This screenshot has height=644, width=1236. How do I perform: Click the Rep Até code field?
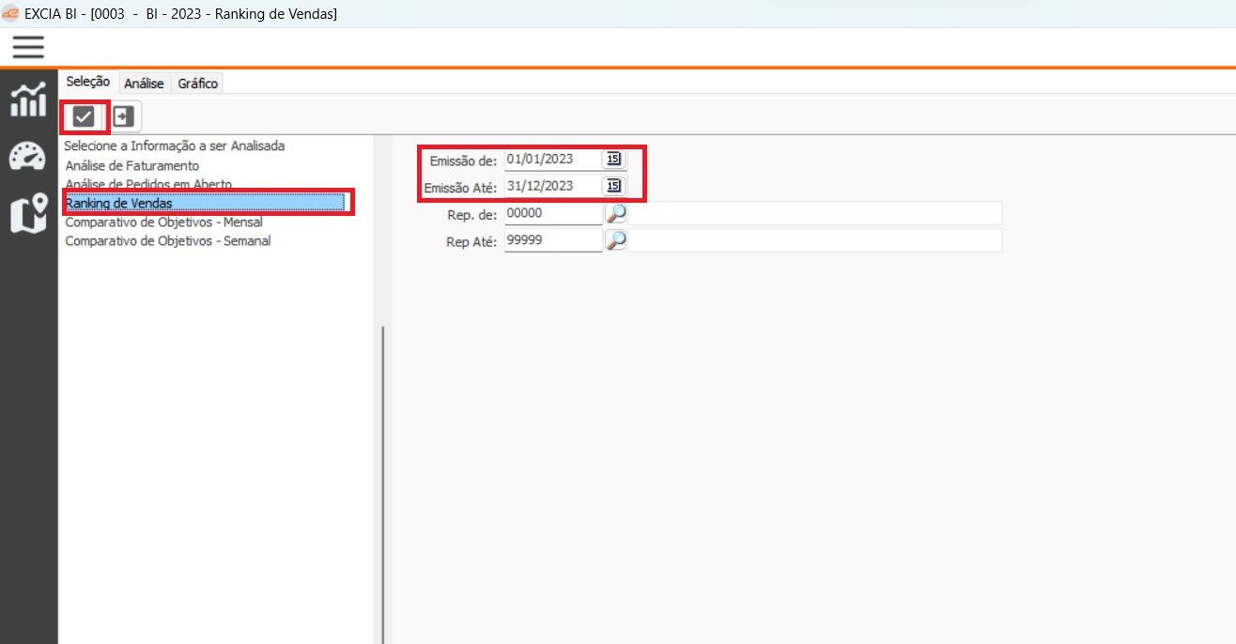click(x=551, y=241)
